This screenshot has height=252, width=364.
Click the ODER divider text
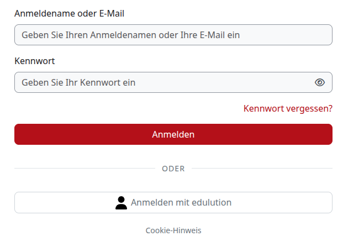click(x=173, y=169)
